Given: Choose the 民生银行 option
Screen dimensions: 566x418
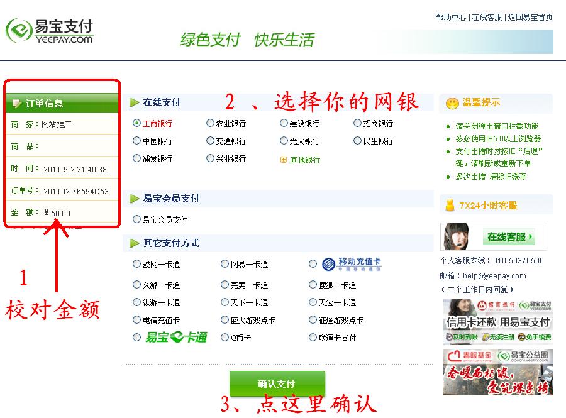Looking at the screenshot, I should 357,141.
